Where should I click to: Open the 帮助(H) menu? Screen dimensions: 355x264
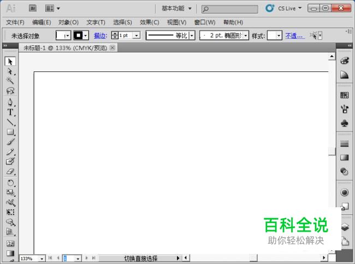click(233, 22)
